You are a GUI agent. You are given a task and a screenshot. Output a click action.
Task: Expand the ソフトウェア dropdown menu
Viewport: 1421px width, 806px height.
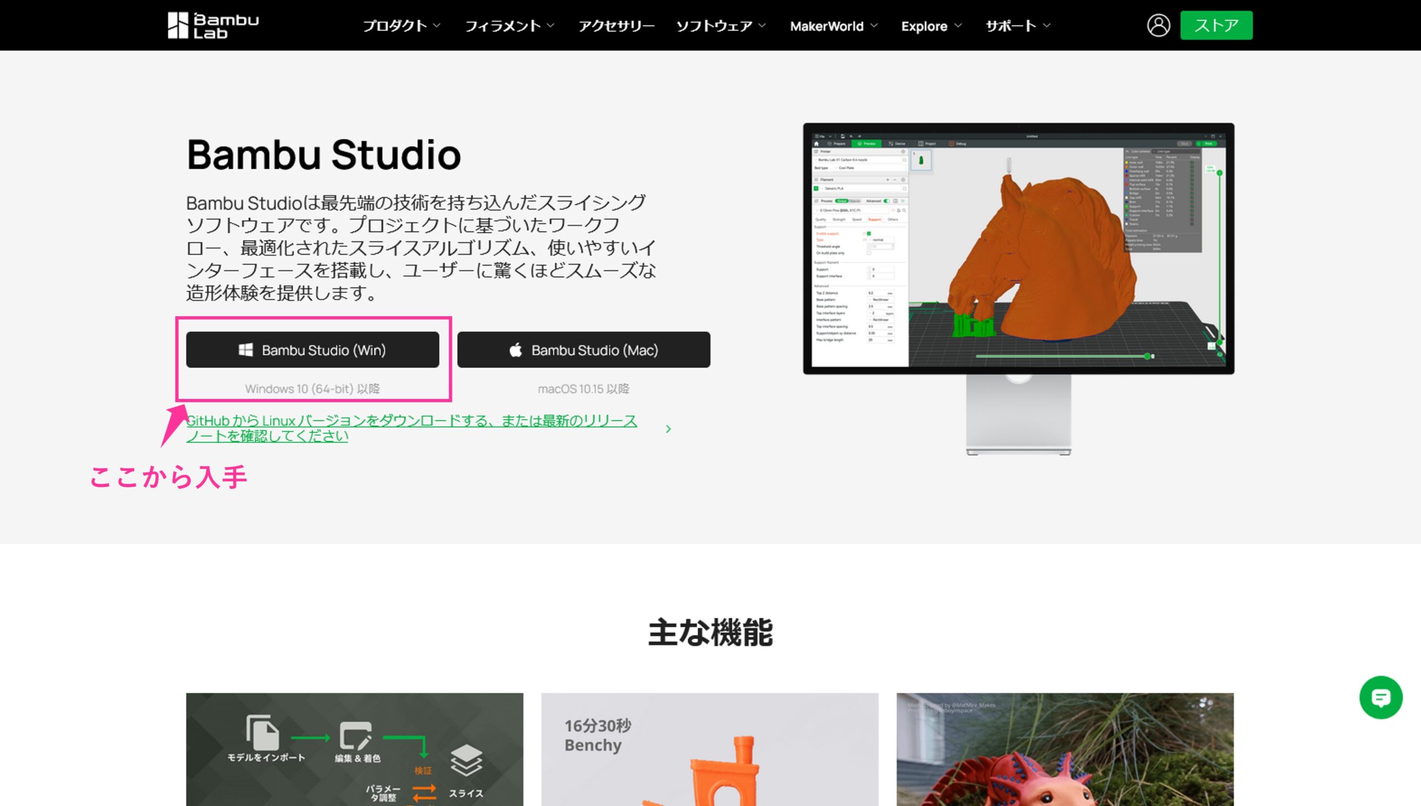click(x=720, y=26)
